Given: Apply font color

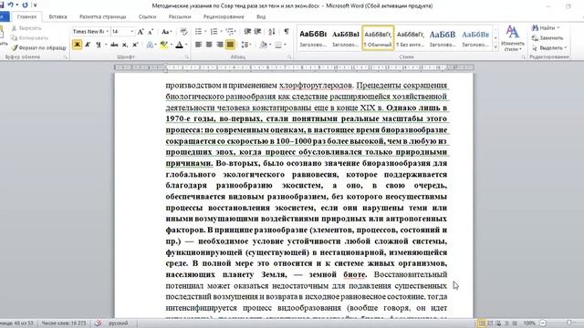Looking at the screenshot, I should coord(179,45).
